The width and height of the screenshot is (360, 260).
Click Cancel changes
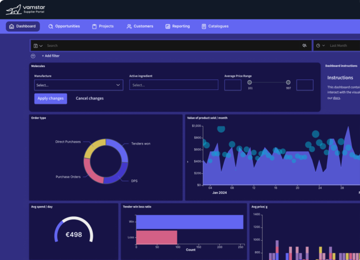89,98
